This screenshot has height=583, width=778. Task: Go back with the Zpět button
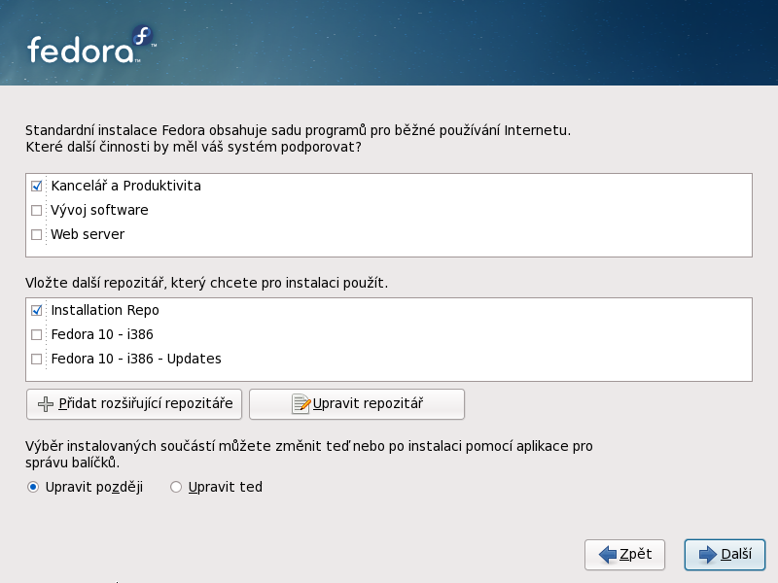coord(624,554)
